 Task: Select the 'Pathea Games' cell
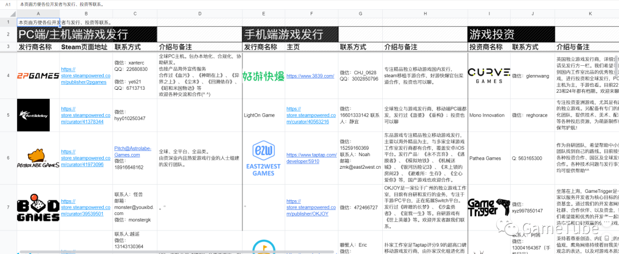pos(489,158)
